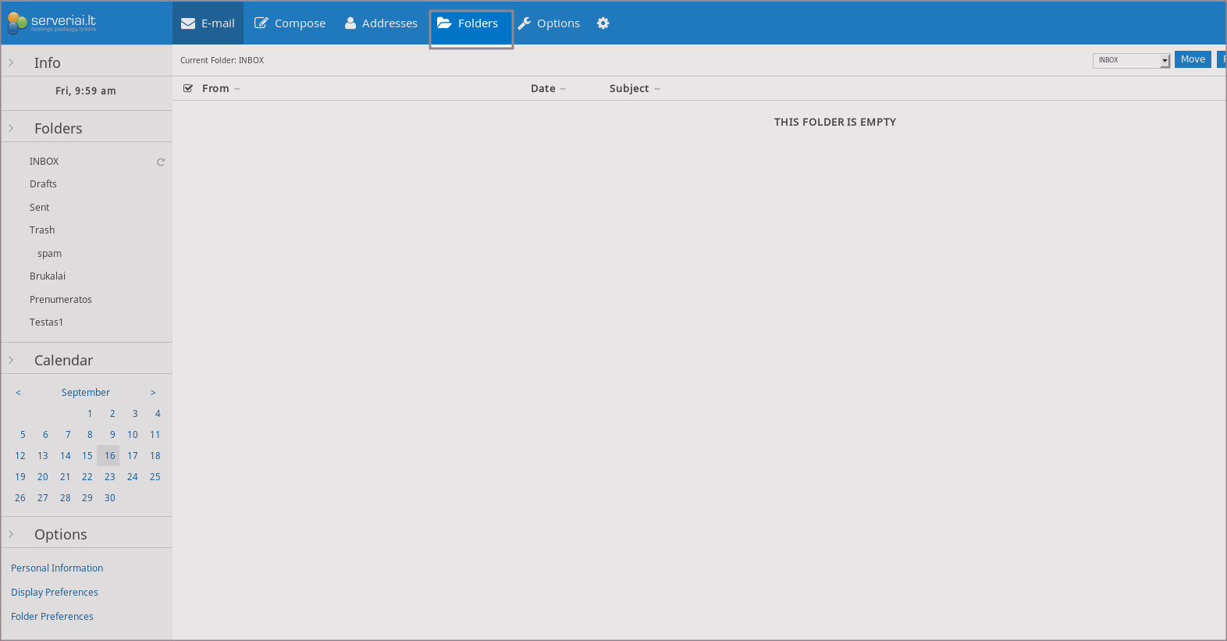1227x641 pixels.
Task: Click the Addresses person icon
Action: point(350,23)
